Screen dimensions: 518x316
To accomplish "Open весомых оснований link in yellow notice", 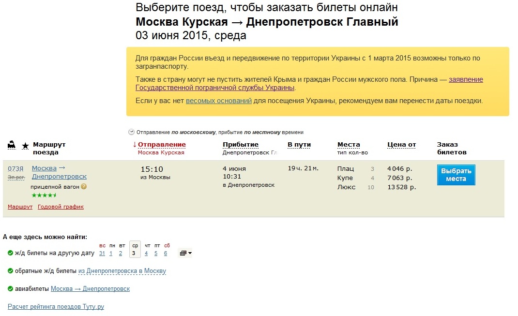I will 218,101.
